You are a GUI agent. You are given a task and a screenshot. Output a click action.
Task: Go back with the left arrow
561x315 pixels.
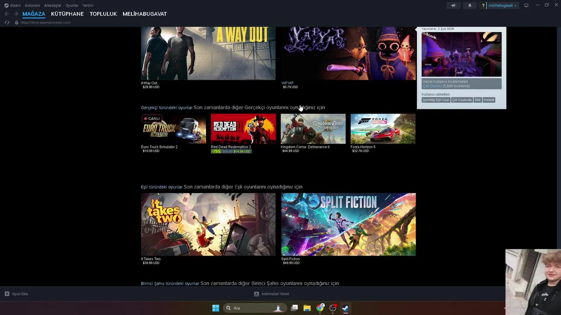point(7,14)
